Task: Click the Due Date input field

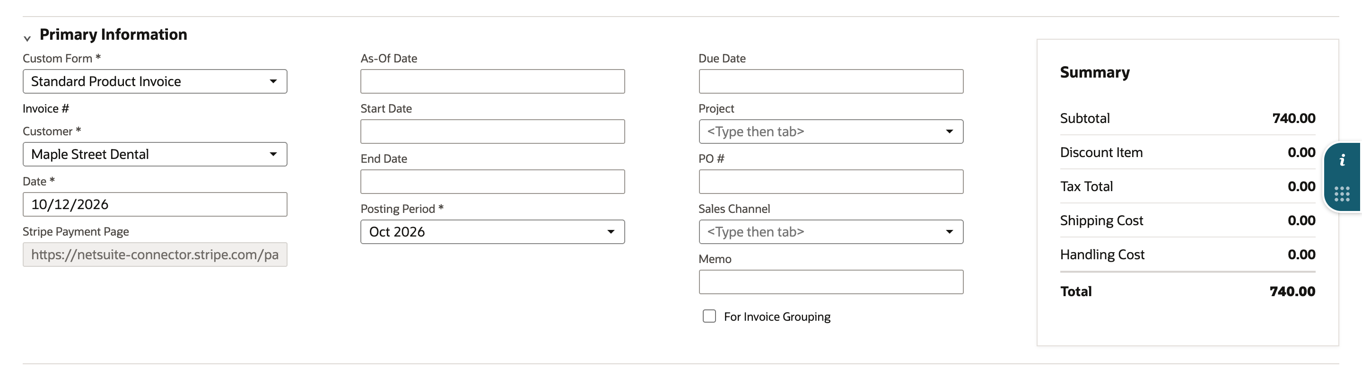Action: pyautogui.click(x=830, y=81)
